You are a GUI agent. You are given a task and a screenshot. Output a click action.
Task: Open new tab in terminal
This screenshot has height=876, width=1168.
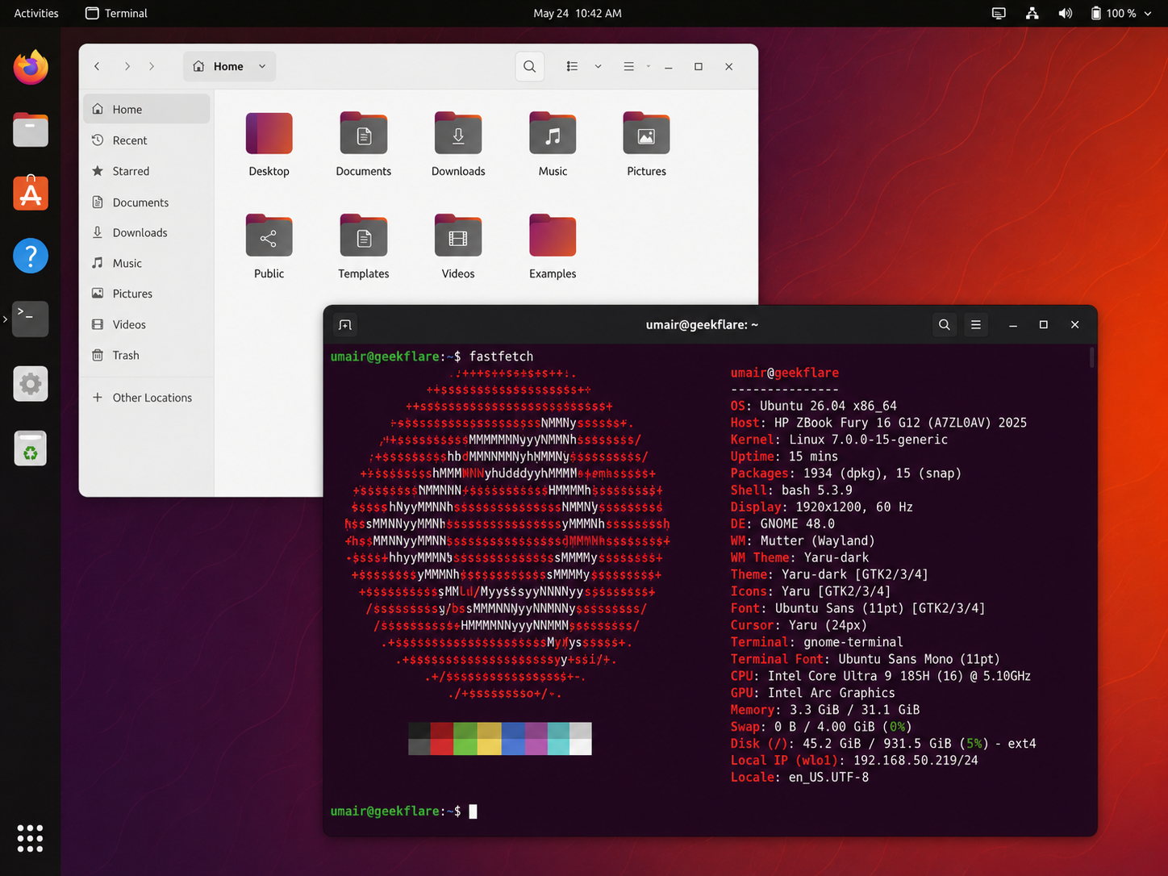pyautogui.click(x=345, y=324)
